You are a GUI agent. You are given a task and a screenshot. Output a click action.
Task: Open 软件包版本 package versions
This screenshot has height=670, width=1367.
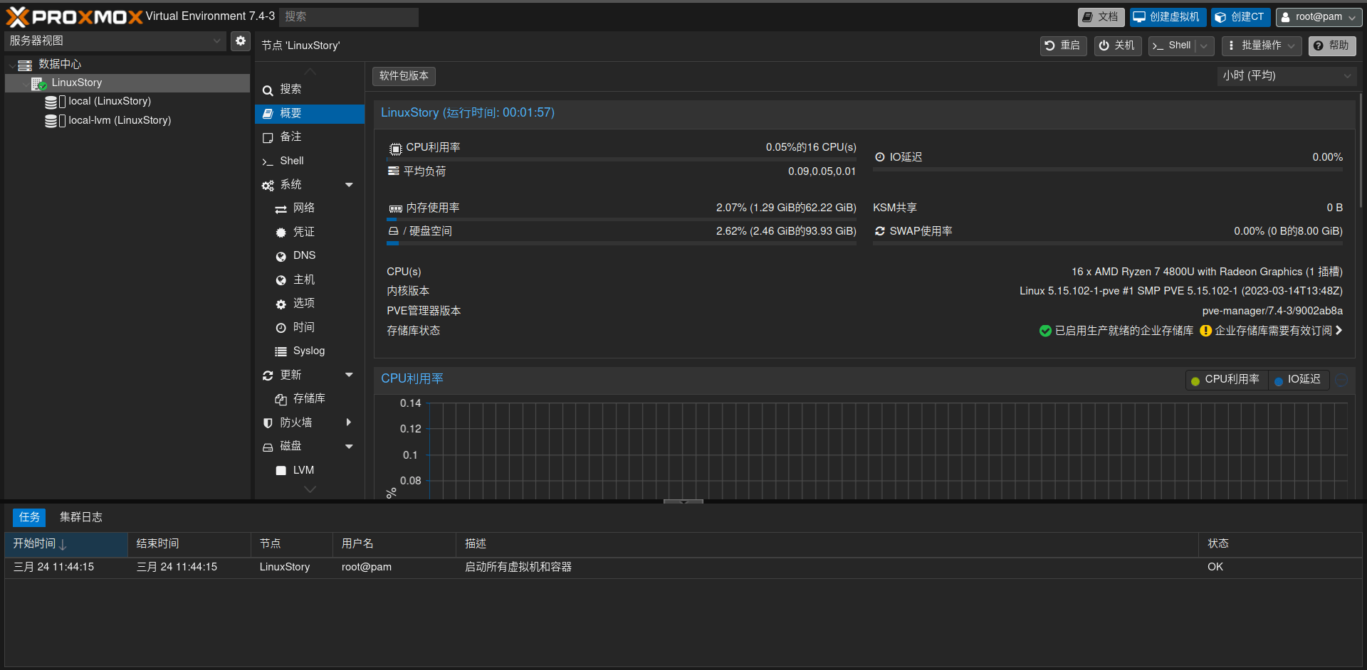pos(403,76)
